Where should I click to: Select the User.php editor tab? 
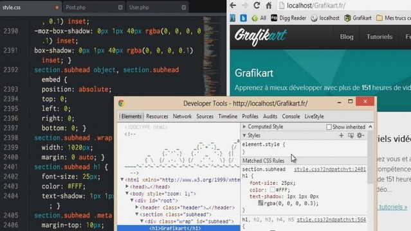coord(157,7)
